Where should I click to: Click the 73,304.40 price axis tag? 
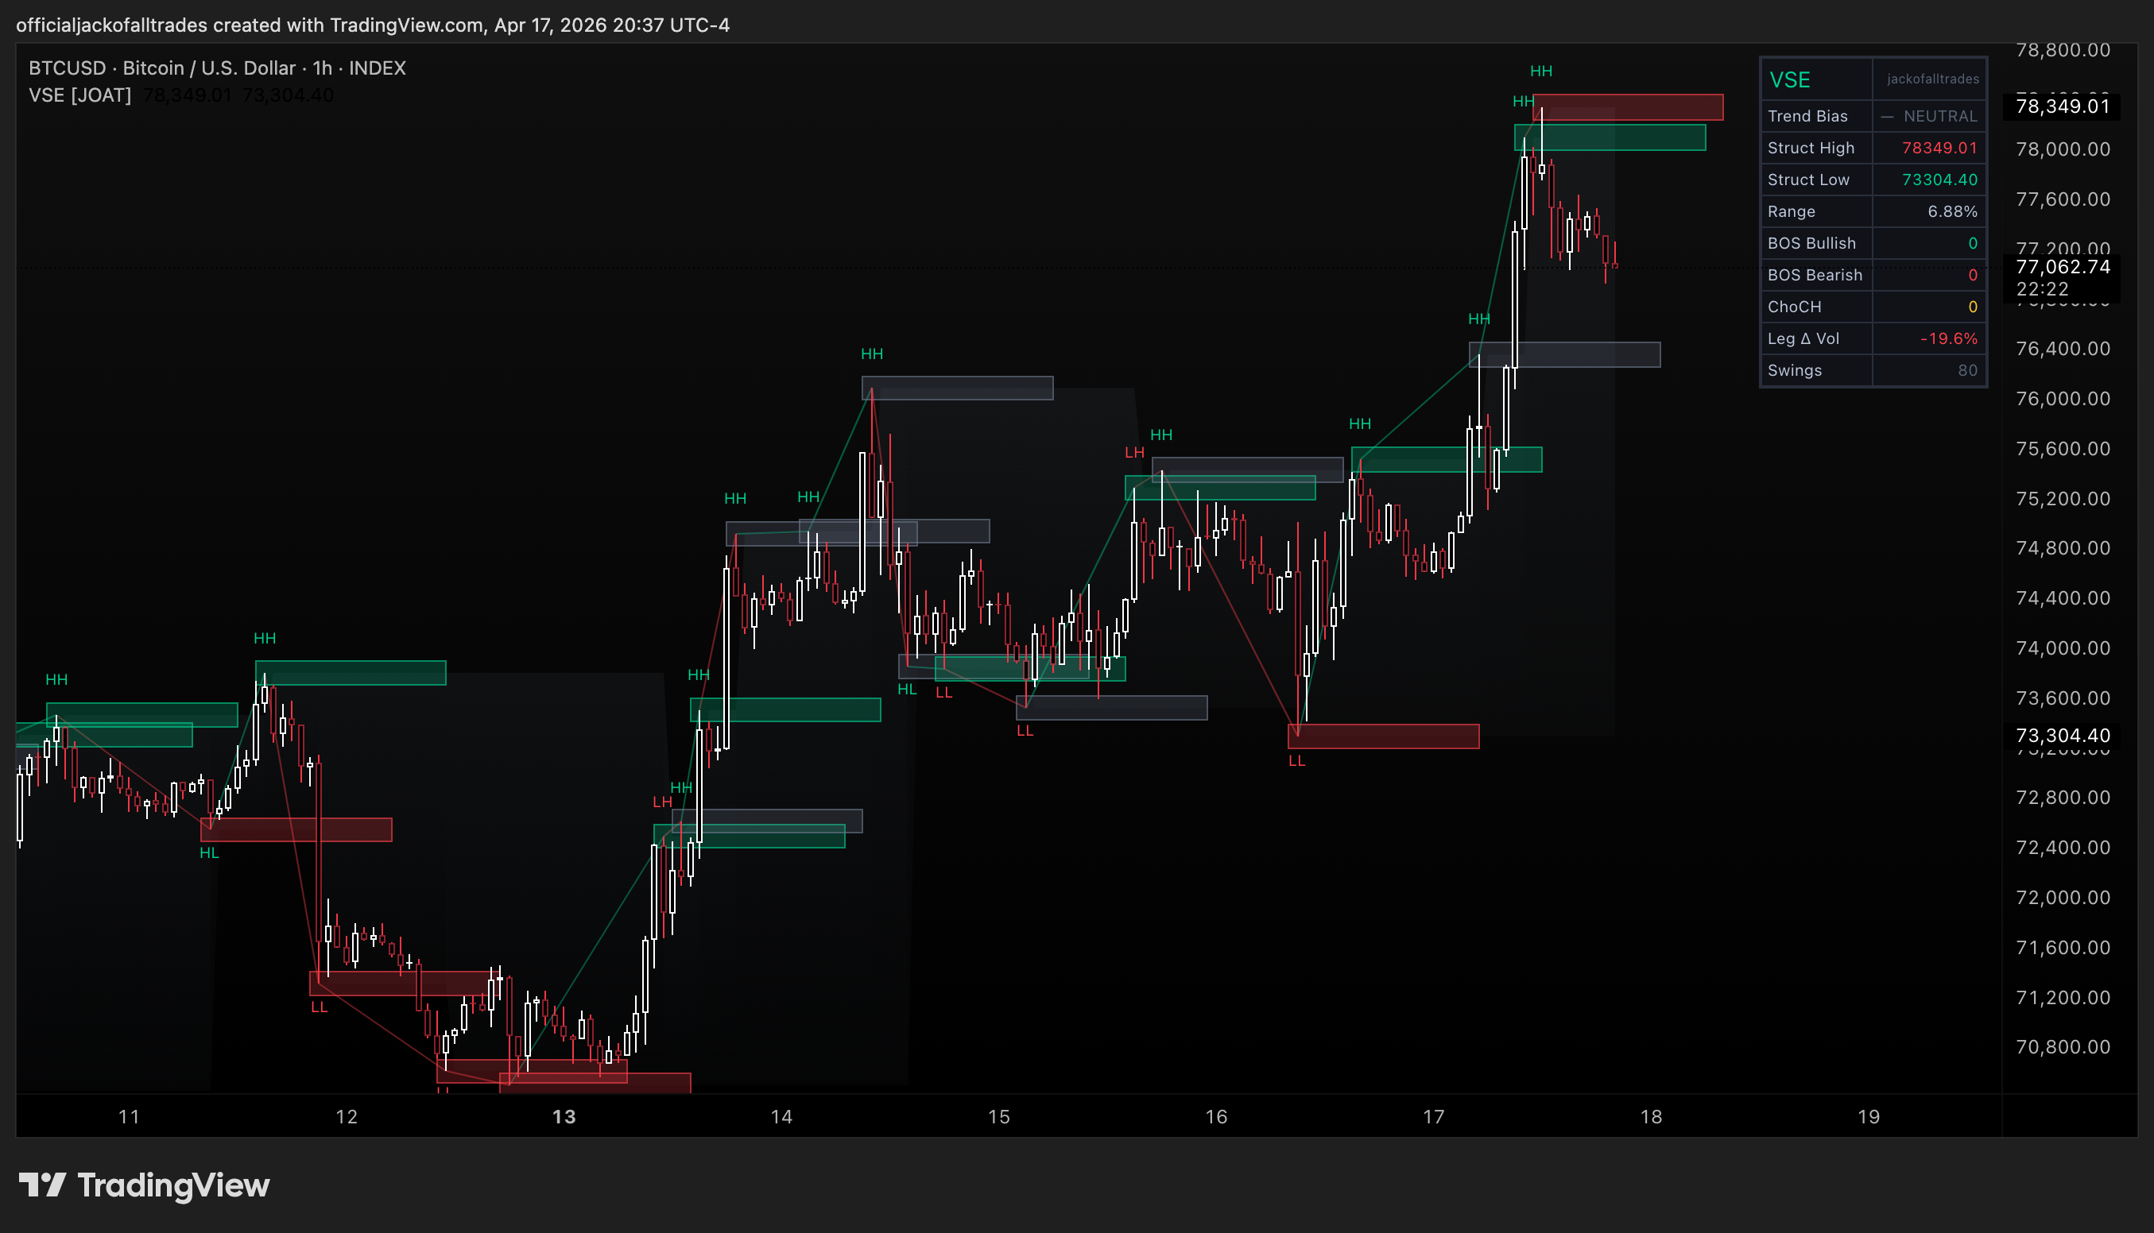coord(2062,735)
